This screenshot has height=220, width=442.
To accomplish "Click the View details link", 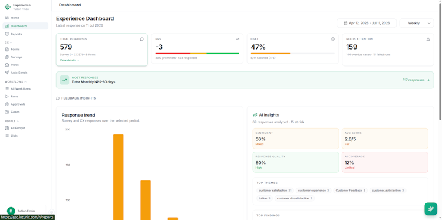I will point(70,60).
